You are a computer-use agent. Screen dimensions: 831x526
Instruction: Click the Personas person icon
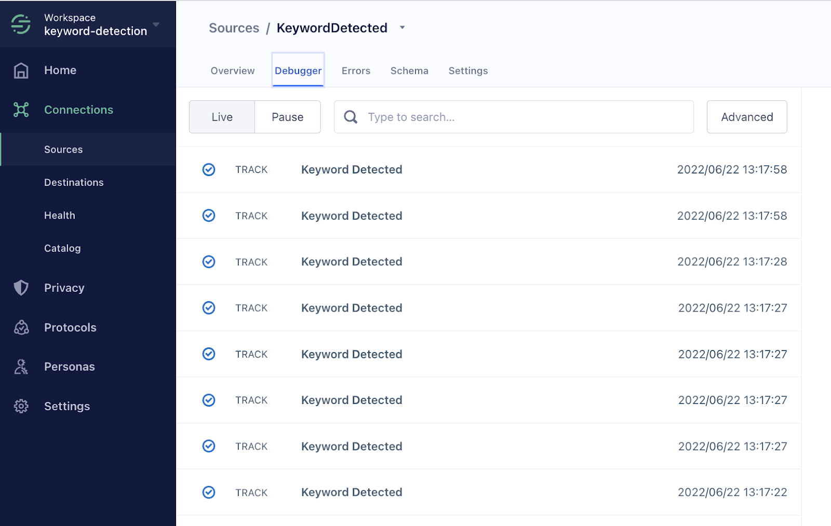click(21, 367)
